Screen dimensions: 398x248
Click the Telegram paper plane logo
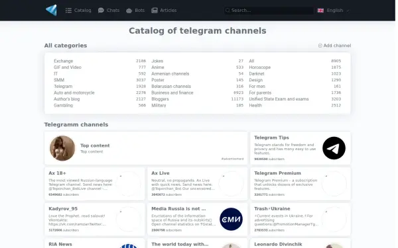52,11
